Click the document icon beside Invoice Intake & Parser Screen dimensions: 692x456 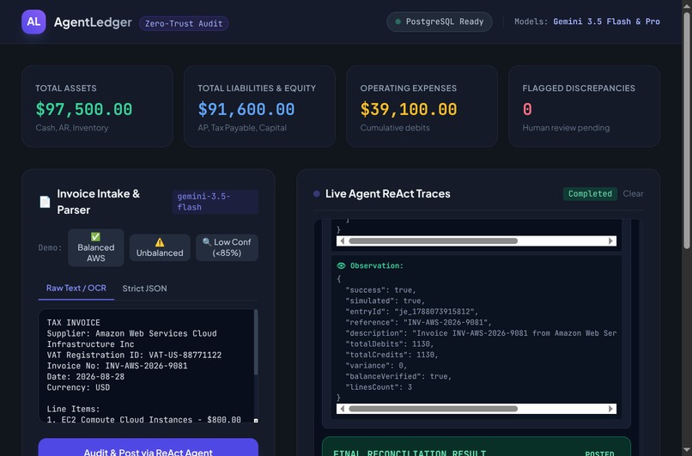[45, 202]
